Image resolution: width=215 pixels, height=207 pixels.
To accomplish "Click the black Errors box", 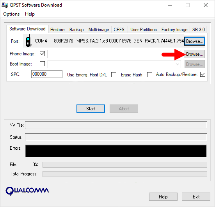I will [x=116, y=151].
